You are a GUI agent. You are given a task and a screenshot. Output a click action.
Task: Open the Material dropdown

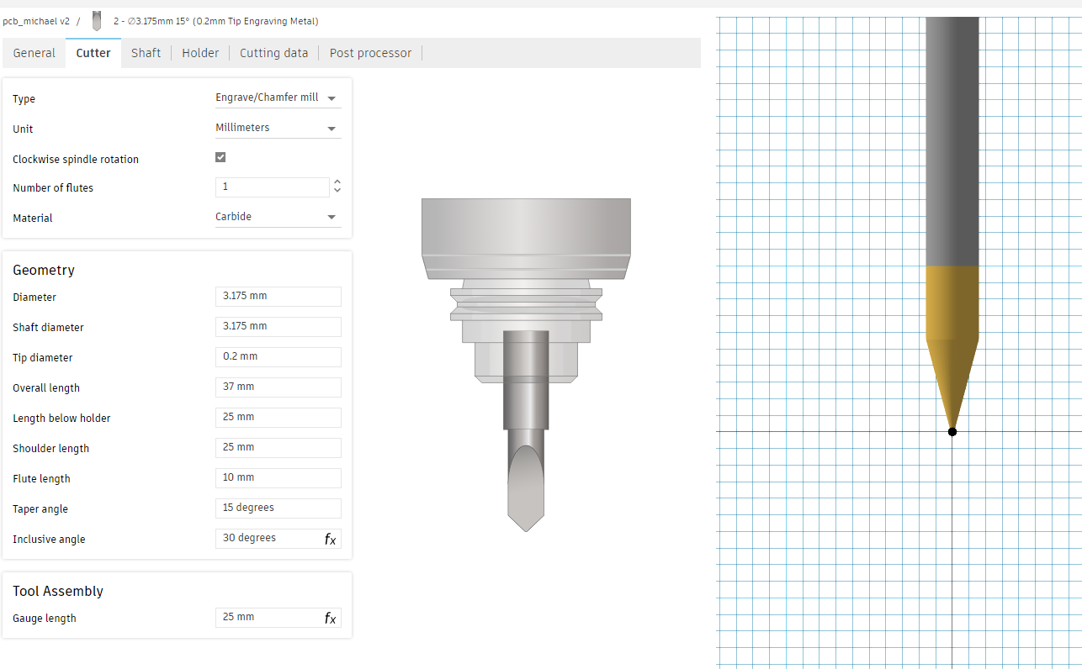[278, 218]
